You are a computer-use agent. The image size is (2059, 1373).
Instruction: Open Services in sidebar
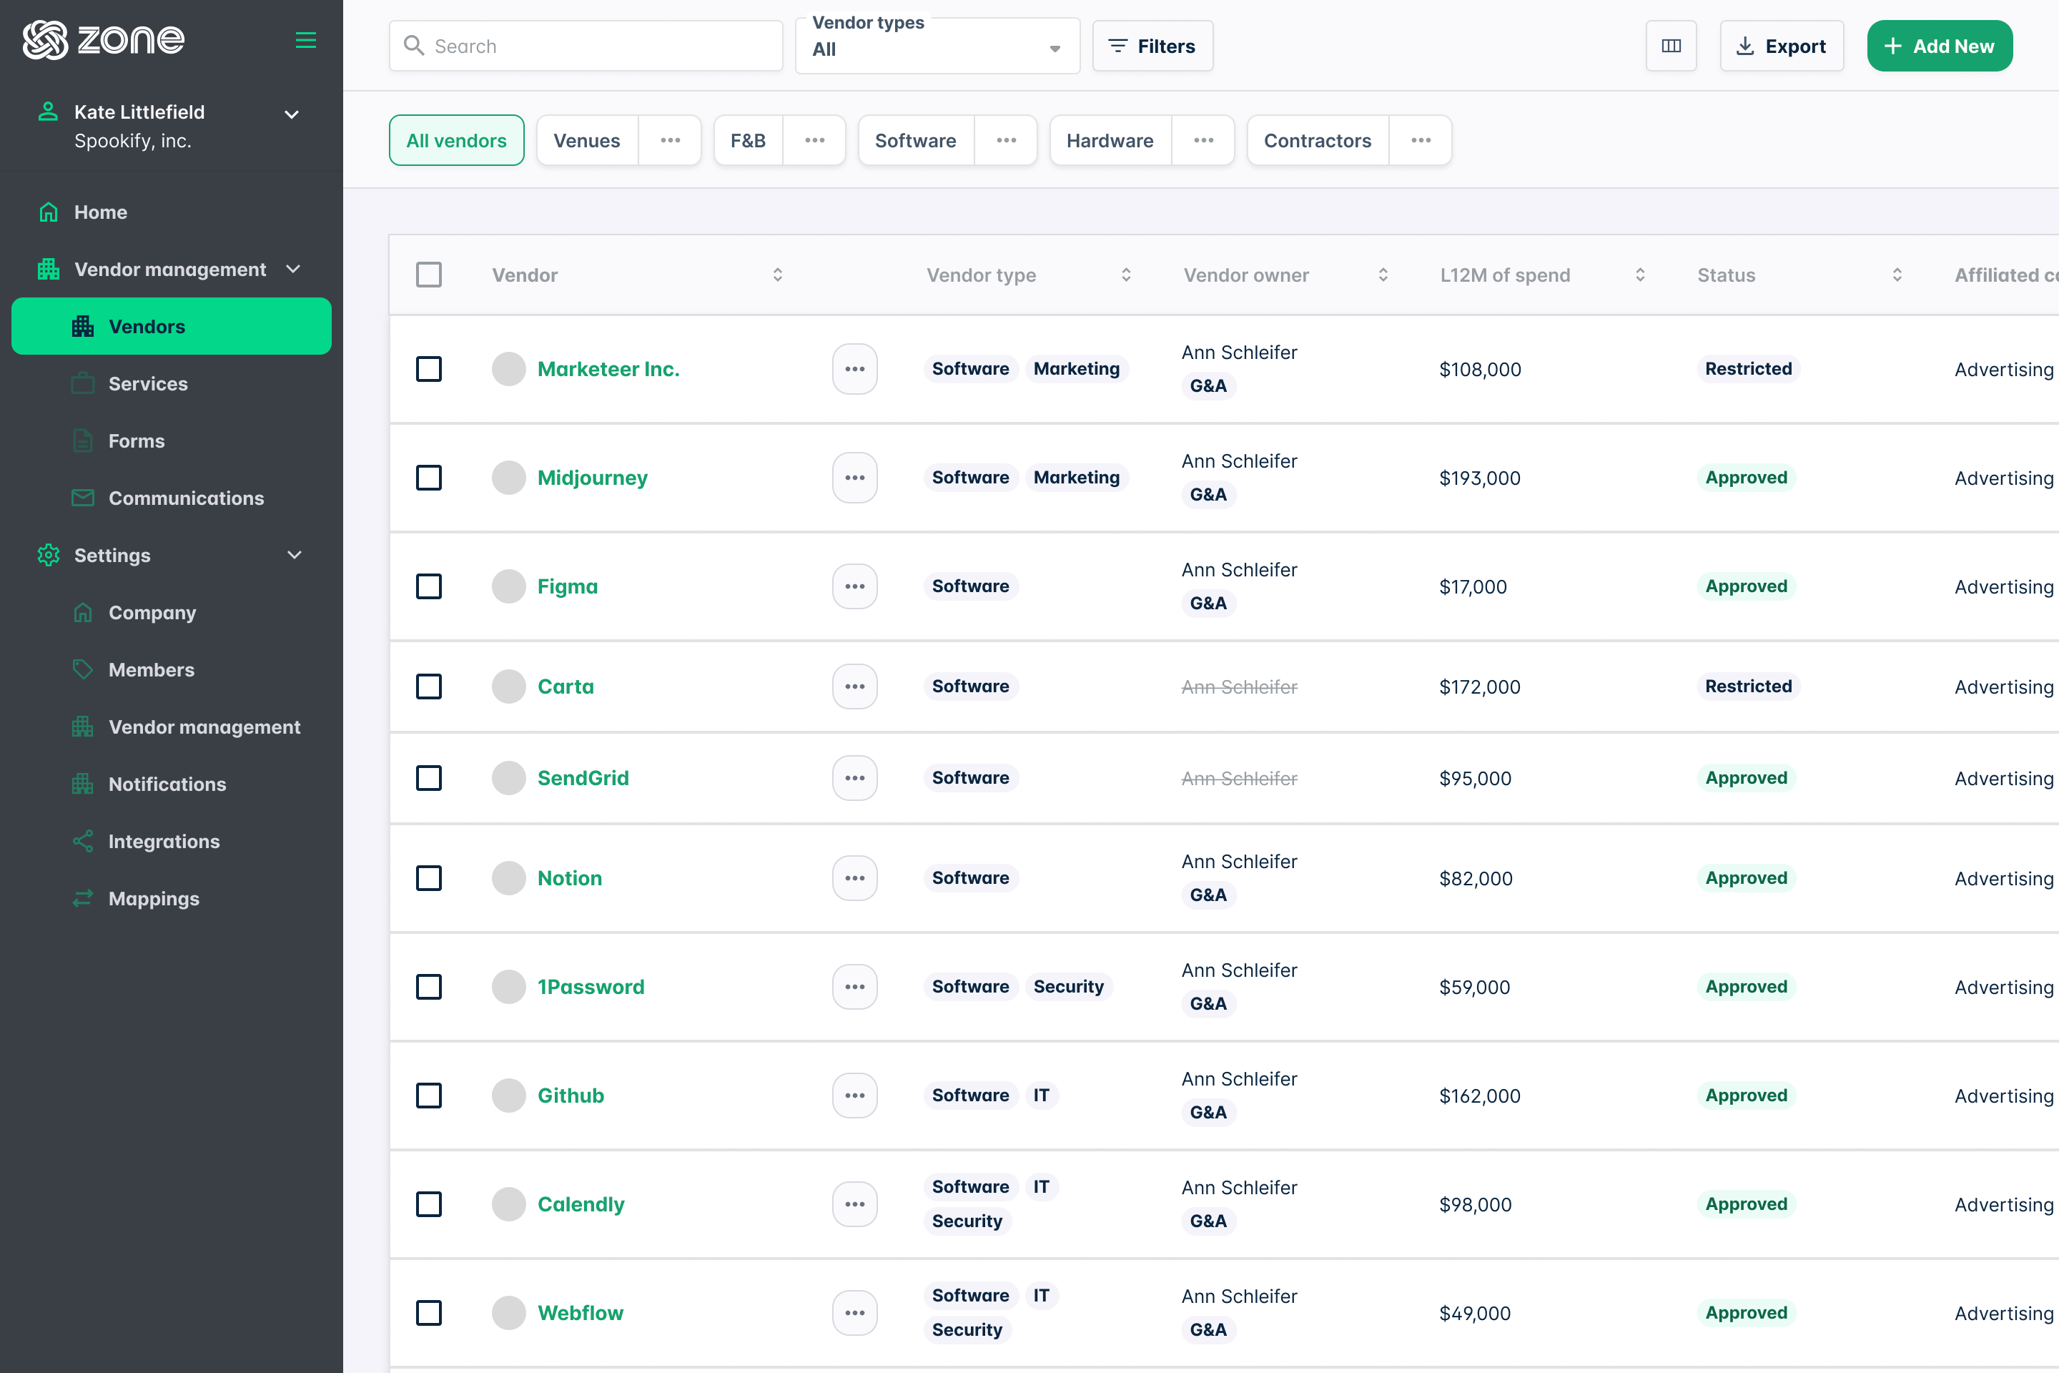[172, 383]
